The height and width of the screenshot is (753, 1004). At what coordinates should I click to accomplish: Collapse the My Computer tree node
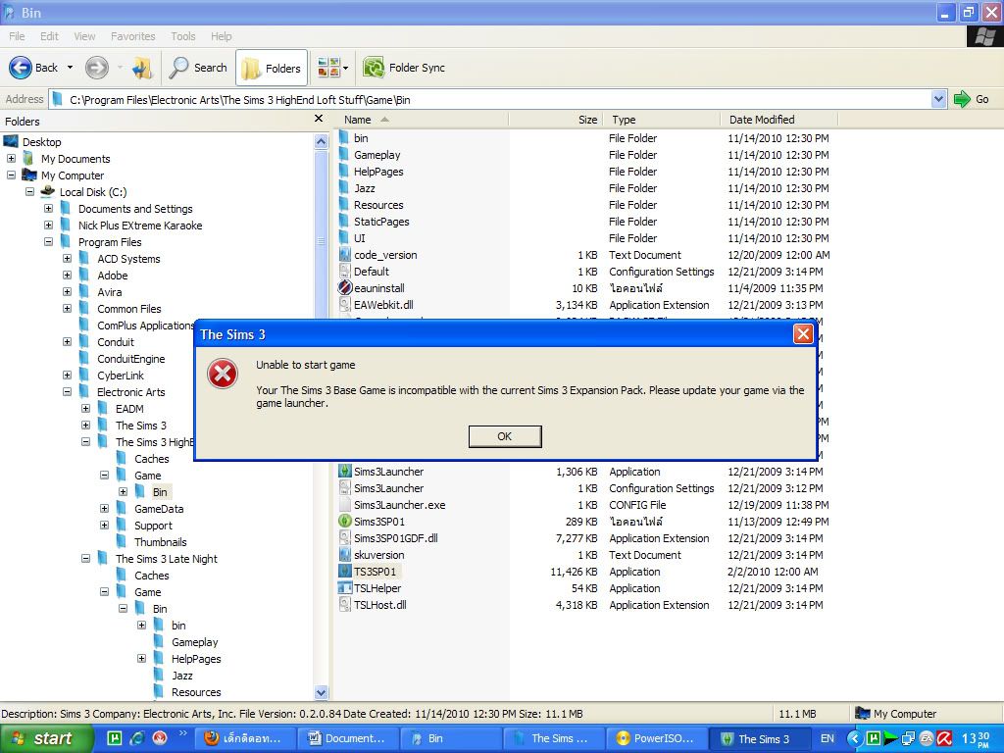click(12, 175)
